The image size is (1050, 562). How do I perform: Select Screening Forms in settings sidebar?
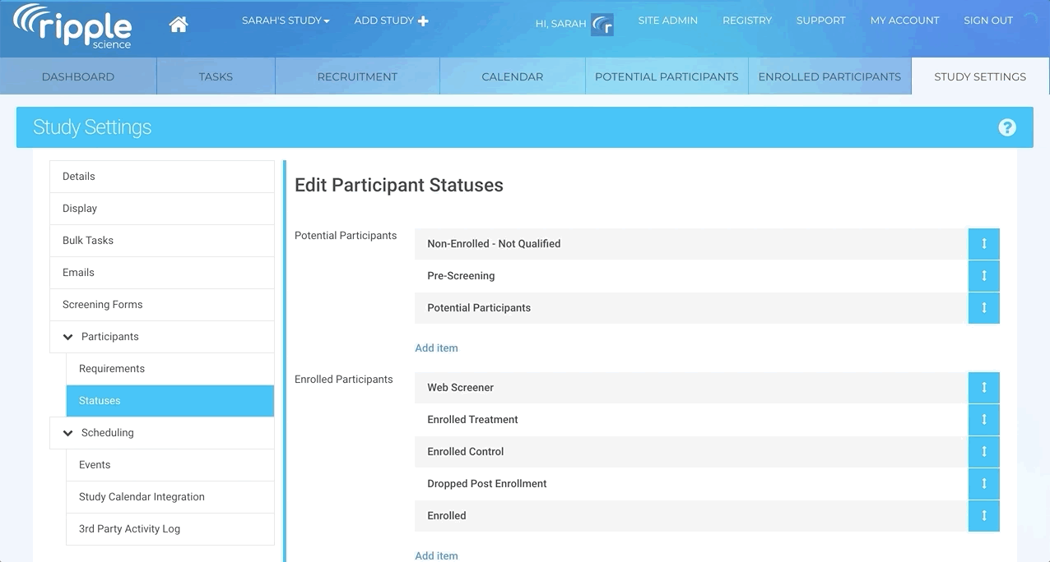[x=103, y=305]
